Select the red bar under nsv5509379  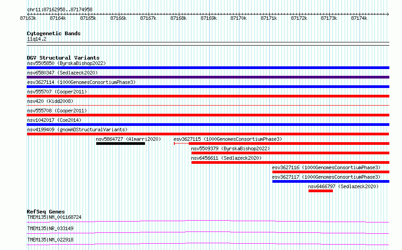pyautogui.click(x=290, y=153)
